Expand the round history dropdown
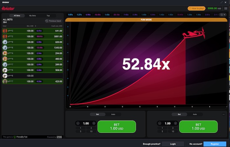The image size is (230, 147). 223,15
